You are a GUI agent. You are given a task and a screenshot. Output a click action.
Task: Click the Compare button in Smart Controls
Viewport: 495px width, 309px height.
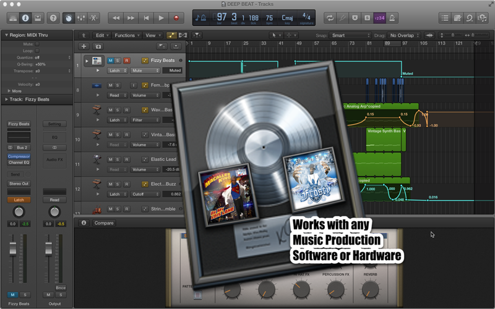[104, 223]
